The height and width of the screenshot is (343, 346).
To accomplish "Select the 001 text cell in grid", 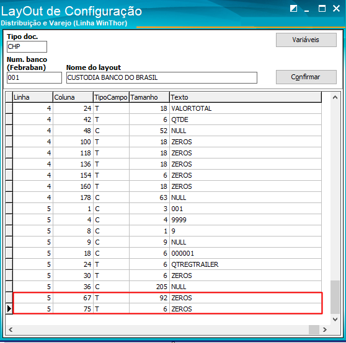I will coord(246,209).
